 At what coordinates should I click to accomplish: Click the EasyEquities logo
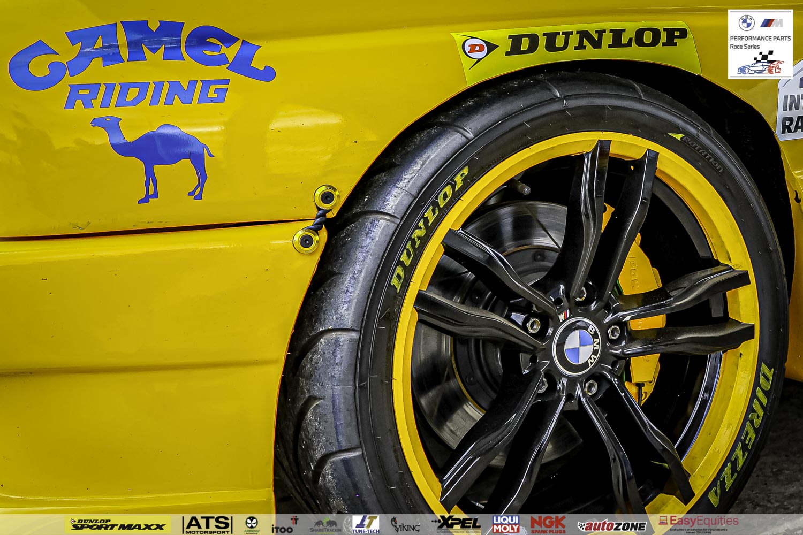(699, 521)
